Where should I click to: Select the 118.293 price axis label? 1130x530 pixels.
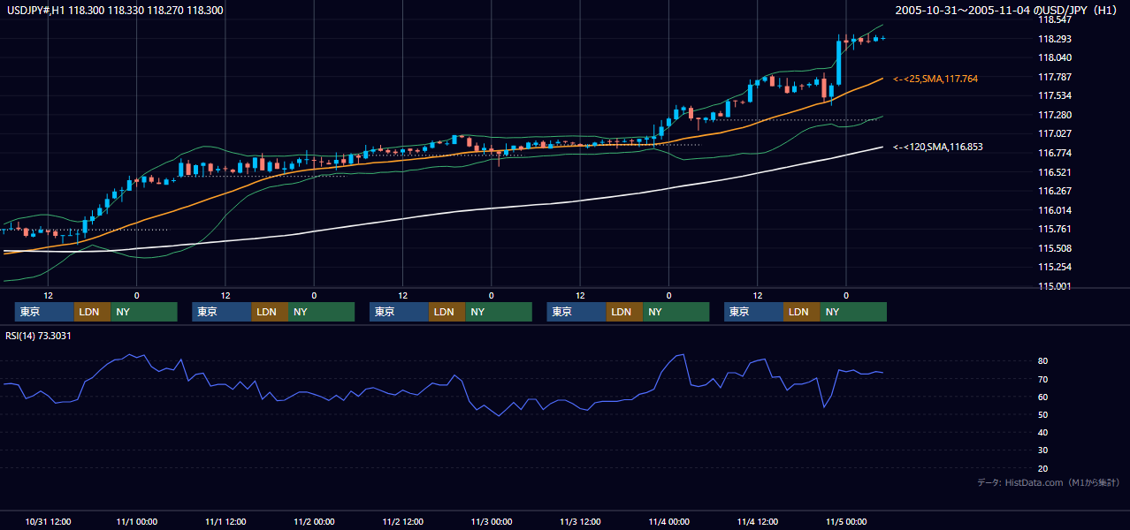(1057, 39)
